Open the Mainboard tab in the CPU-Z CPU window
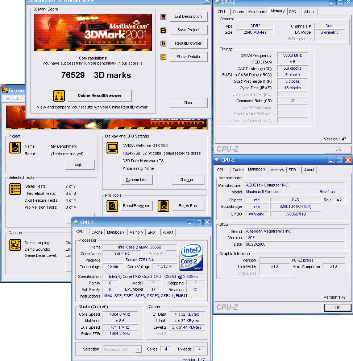Image resolution: width=353 pixels, height=361 pixels. (116, 232)
